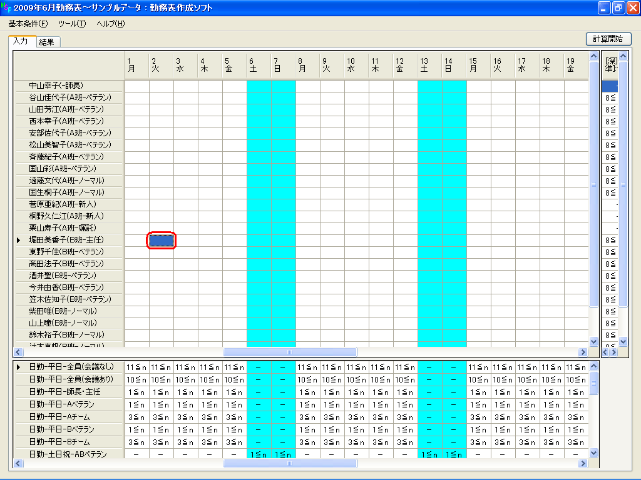Viewport: 641px width, 480px height.
Task: Select the row 中山幸子(-師長)
Action: click(x=69, y=86)
